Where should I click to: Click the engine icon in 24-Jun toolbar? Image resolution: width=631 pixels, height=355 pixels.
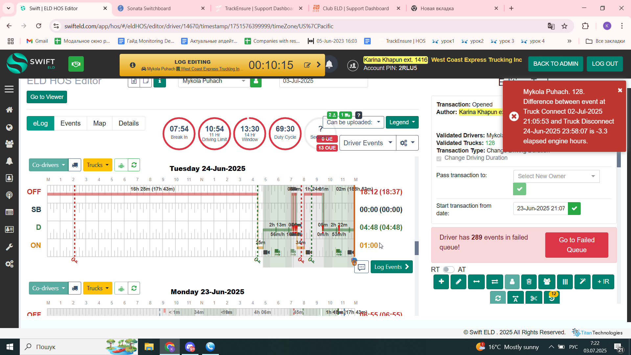pyautogui.click(x=121, y=165)
